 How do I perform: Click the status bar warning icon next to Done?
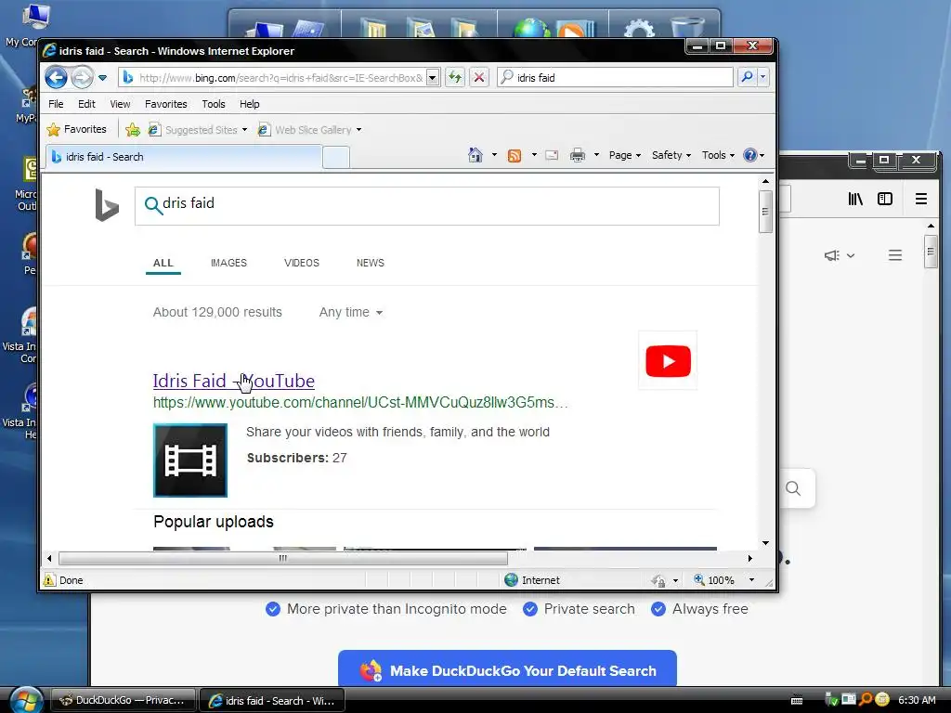click(49, 580)
